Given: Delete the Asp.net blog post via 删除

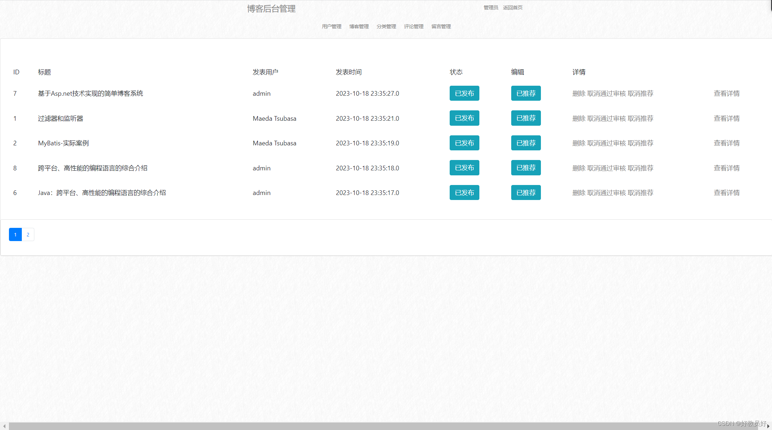Looking at the screenshot, I should pyautogui.click(x=578, y=93).
